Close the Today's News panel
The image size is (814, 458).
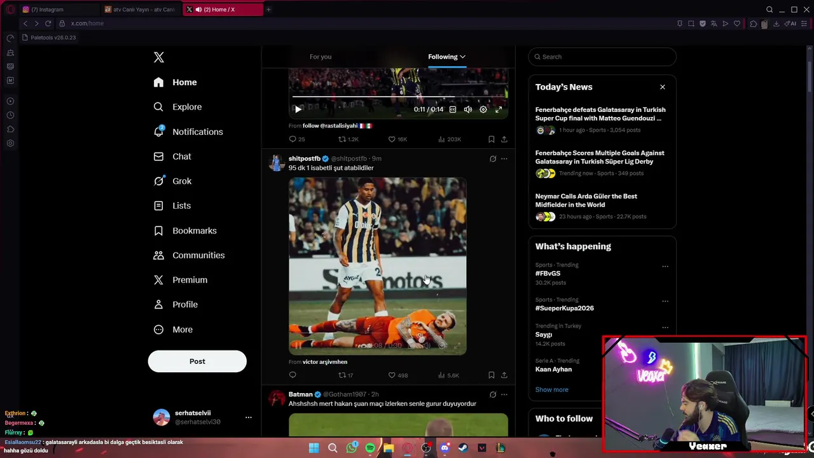(663, 87)
